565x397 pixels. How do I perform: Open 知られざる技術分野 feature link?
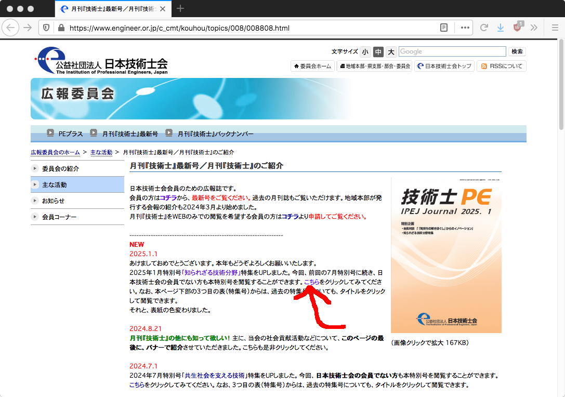[211, 273]
